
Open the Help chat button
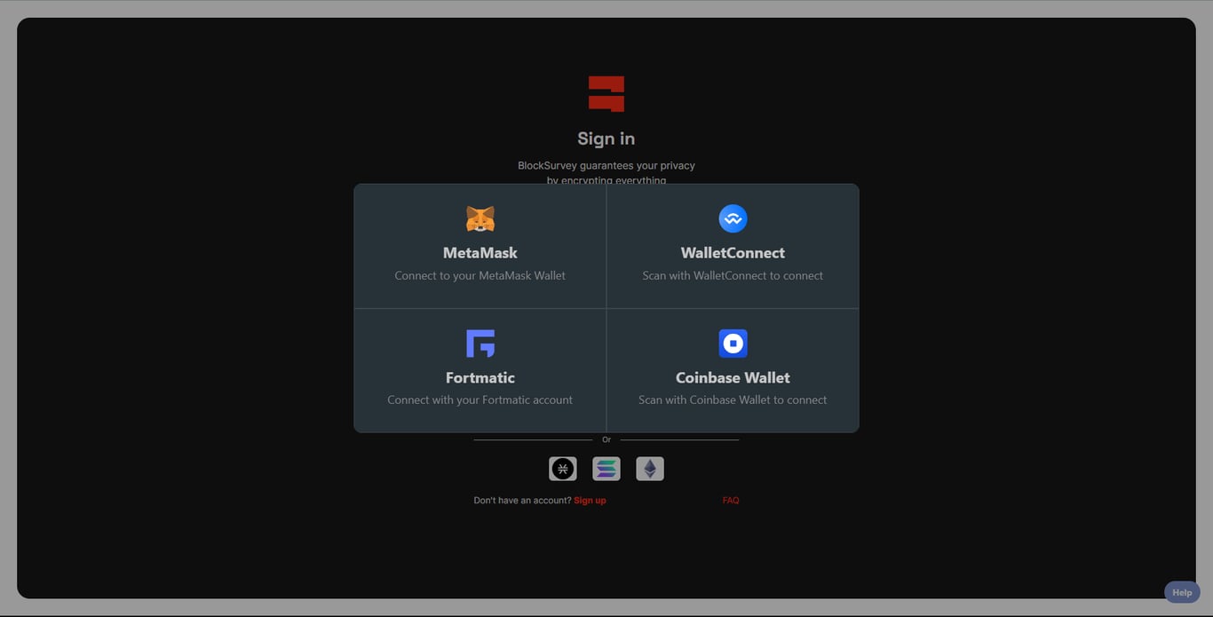click(1182, 592)
